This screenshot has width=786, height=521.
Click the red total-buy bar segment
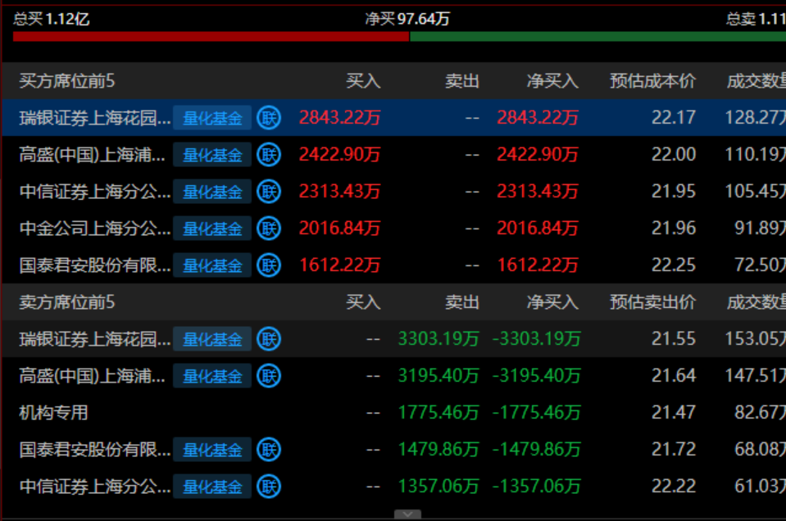[x=211, y=37]
